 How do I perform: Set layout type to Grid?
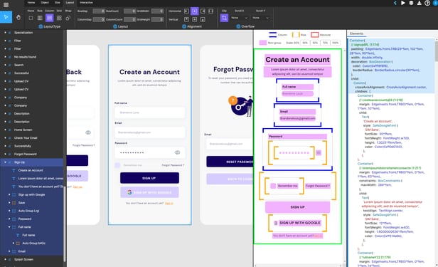click(x=59, y=18)
